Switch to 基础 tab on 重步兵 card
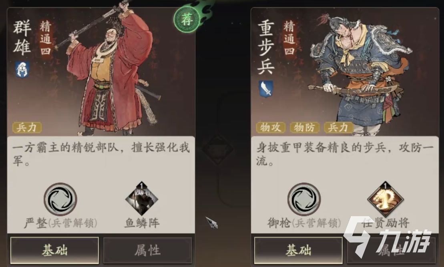The image size is (444, 267). (298, 251)
